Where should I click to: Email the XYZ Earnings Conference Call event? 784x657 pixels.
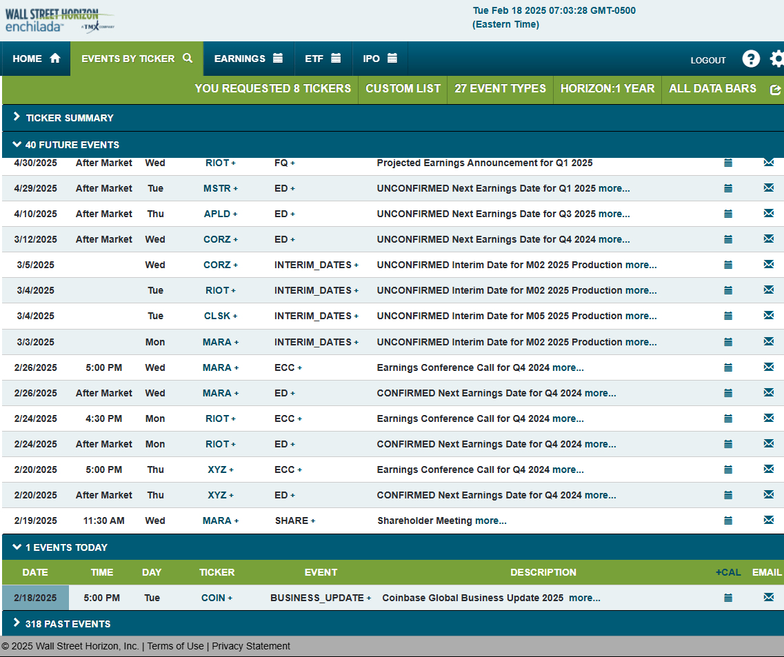768,469
